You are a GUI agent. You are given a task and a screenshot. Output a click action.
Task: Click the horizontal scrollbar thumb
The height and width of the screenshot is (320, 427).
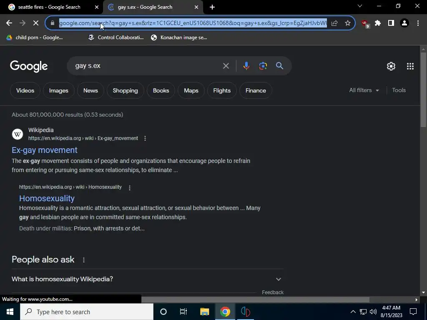255,300
